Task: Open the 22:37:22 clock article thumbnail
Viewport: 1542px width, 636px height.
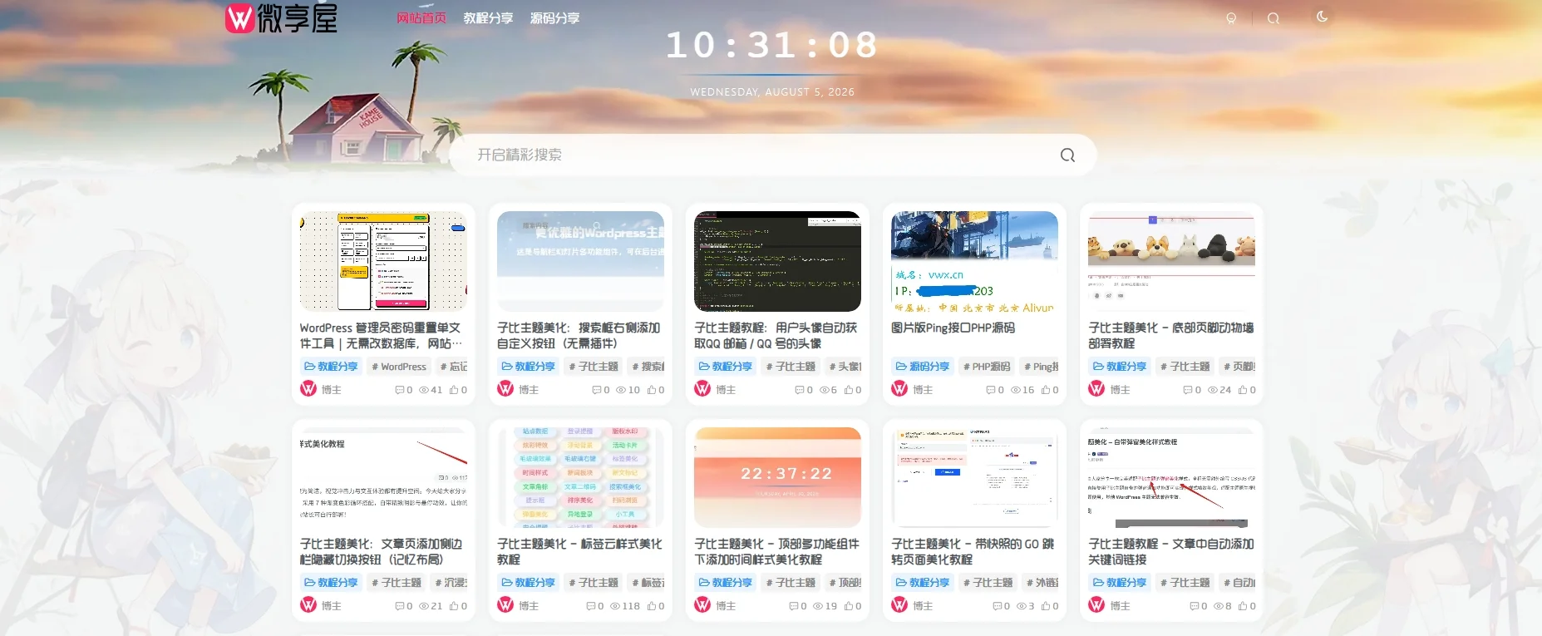Action: (x=777, y=477)
